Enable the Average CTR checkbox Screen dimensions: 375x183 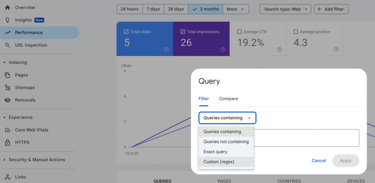[239, 32]
